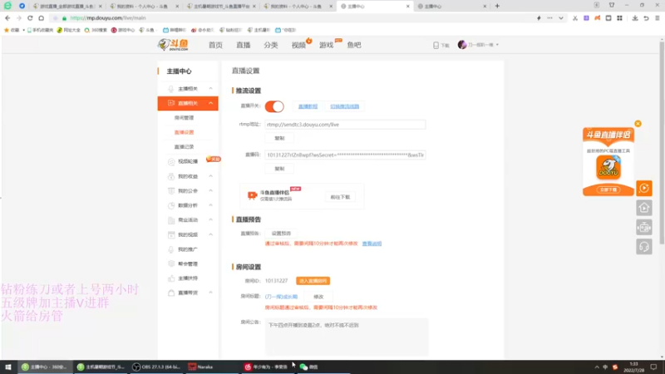Click the lightning bolt browser toolbar icon
Image resolution: width=665 pixels, height=374 pixels.
tap(539, 18)
